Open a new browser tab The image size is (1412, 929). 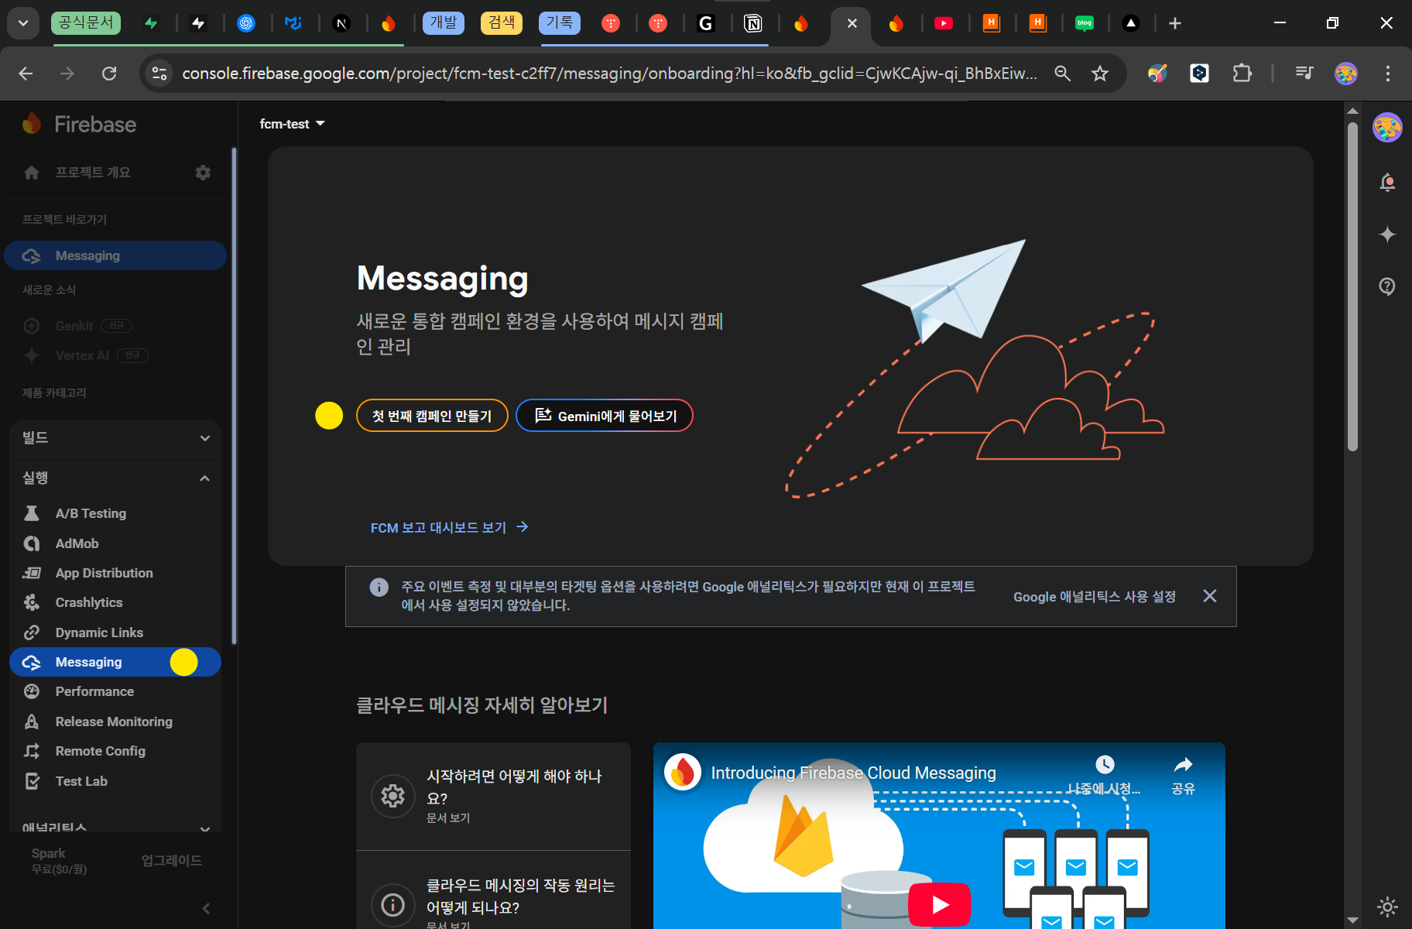click(1175, 23)
